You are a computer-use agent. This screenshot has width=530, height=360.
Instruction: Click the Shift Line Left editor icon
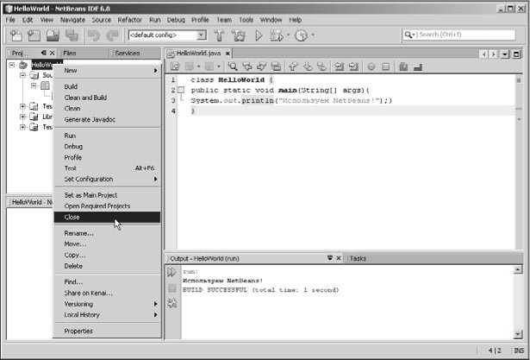[339, 66]
